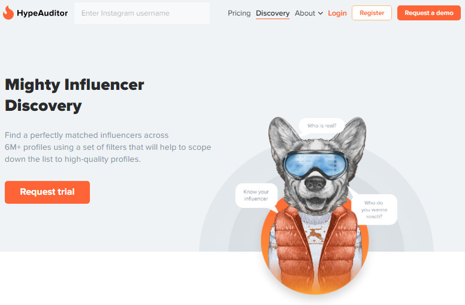Click the HypeAuditor flame logo icon
The image size is (465, 305).
[x=8, y=13]
